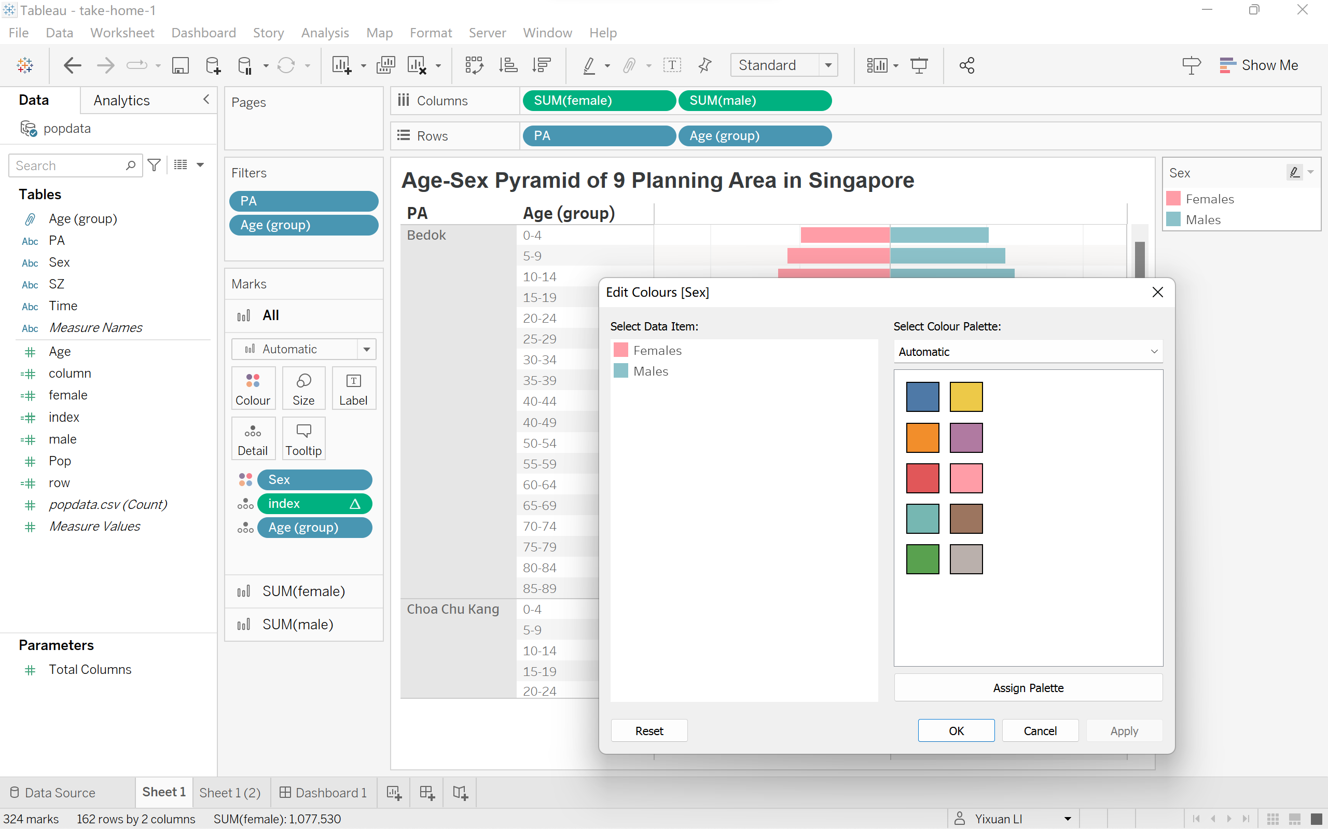The width and height of the screenshot is (1328, 829).
Task: Click the swap rows and columns icon
Action: 474,65
